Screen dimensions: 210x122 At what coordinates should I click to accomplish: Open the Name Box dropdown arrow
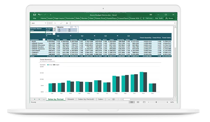point(45,23)
